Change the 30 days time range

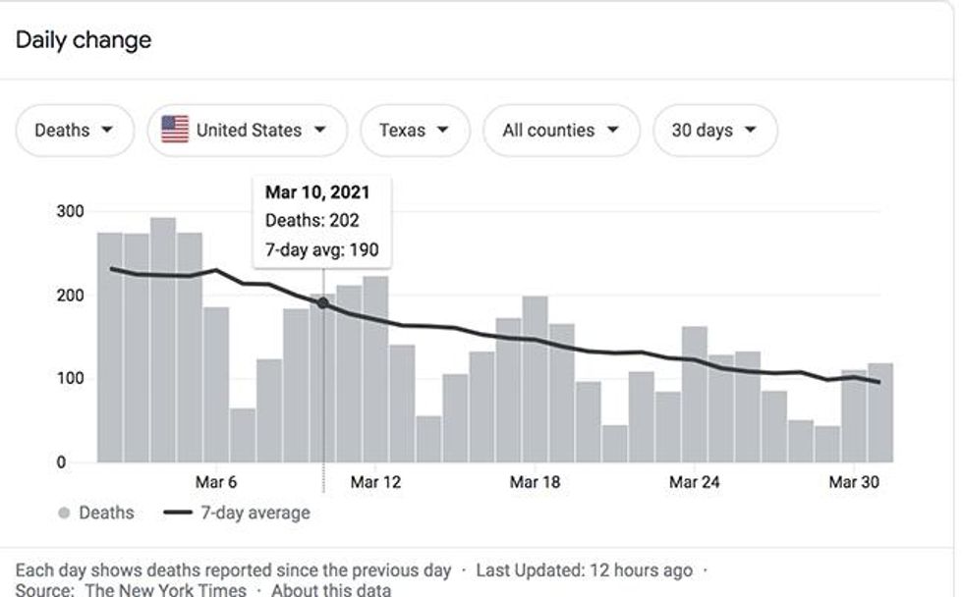point(714,131)
